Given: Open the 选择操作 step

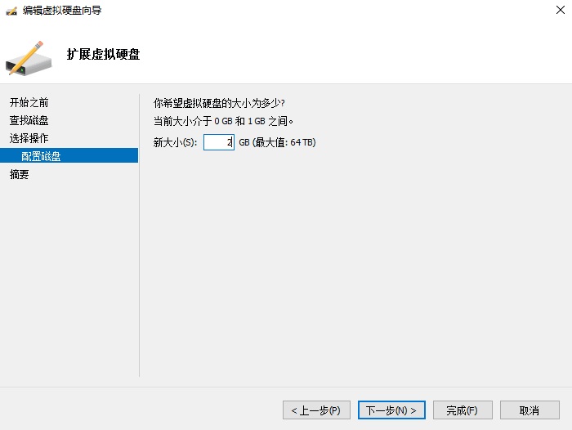Looking at the screenshot, I should click(x=29, y=138).
